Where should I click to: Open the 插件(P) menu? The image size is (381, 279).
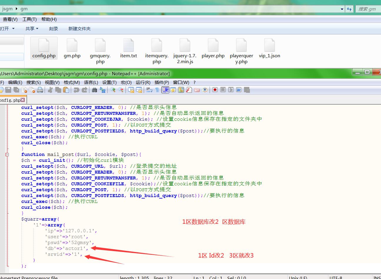point(162,83)
